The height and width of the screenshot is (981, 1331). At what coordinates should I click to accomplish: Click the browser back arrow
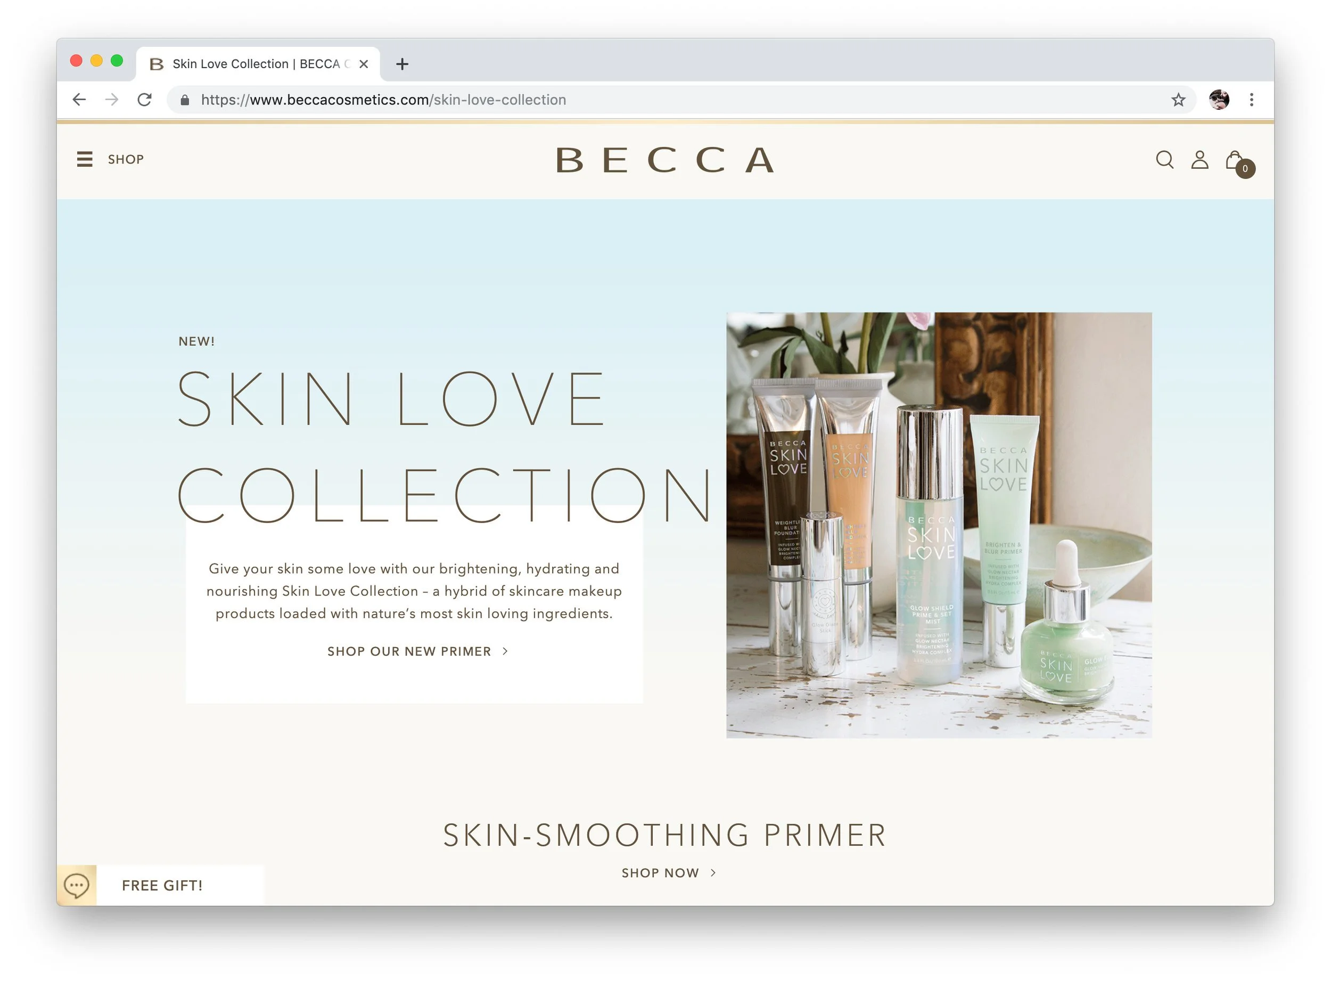point(79,100)
